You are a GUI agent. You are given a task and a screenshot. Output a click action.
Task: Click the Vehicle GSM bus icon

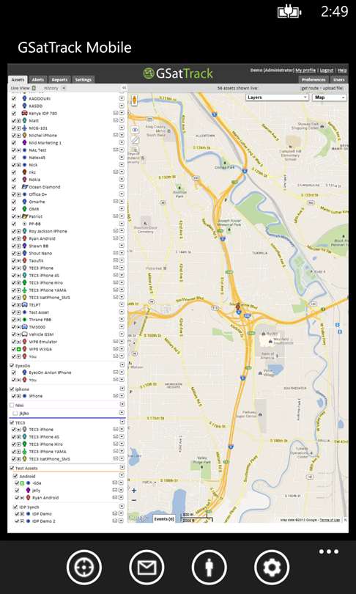coord(25,334)
